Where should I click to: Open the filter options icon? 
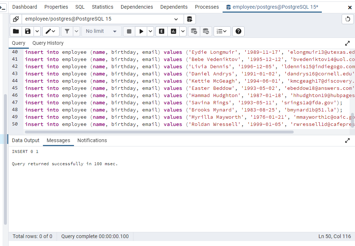coord(67,31)
